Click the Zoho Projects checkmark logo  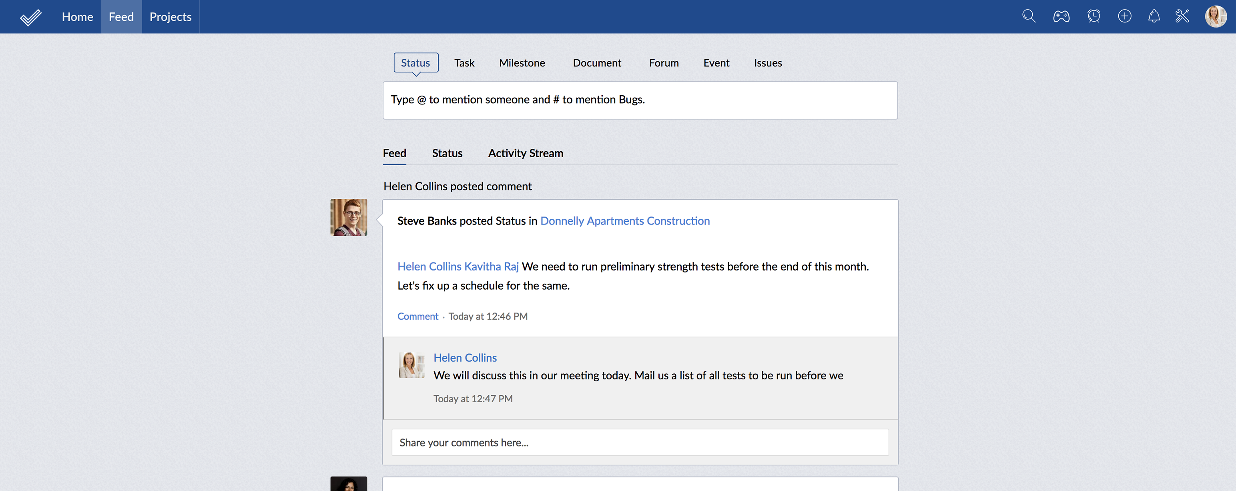click(31, 17)
